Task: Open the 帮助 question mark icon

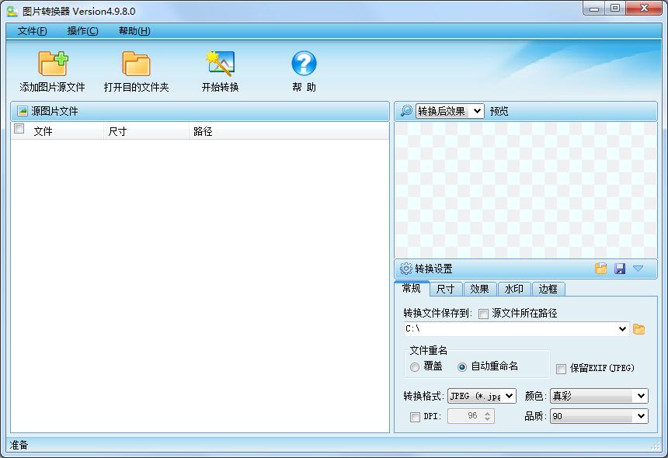Action: point(304,64)
